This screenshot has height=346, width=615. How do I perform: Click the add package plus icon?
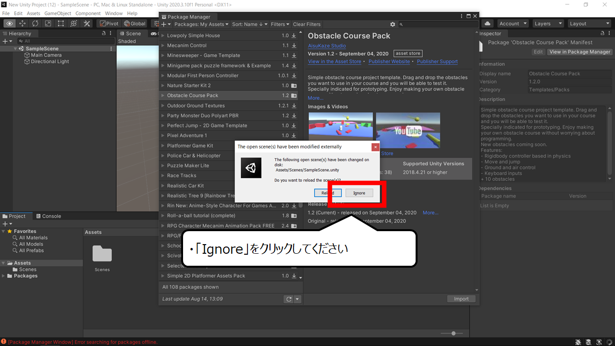[165, 24]
